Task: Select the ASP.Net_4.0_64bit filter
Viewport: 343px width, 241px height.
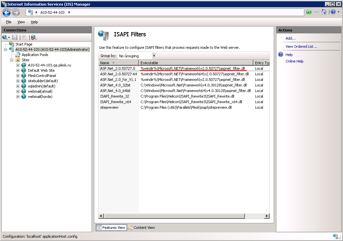Action: 184,91
